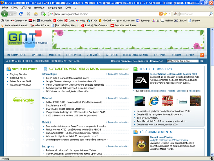The width and height of the screenshot is (214, 161).
Task: Open the Synology bookmark
Action: click(x=143, y=21)
